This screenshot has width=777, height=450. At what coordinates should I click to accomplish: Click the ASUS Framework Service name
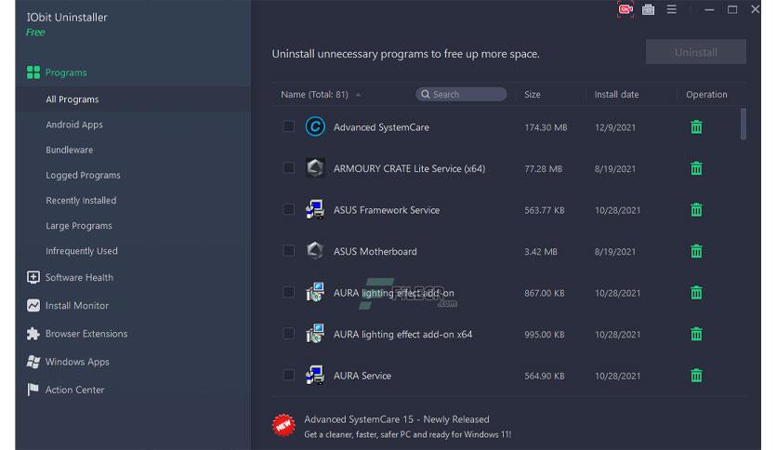click(387, 210)
